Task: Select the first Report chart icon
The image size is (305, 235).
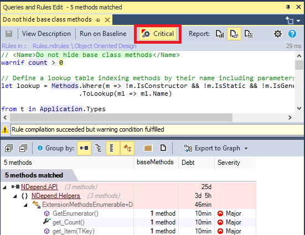Action: click(x=220, y=34)
